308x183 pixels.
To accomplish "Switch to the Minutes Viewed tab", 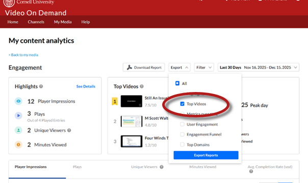I will pyautogui.click(x=203, y=167).
